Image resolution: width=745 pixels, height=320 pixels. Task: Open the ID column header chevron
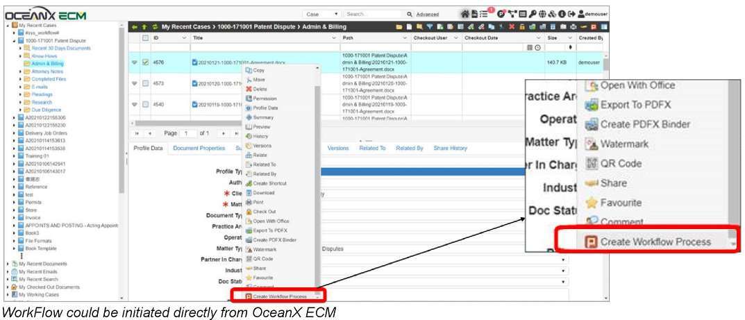tap(184, 38)
